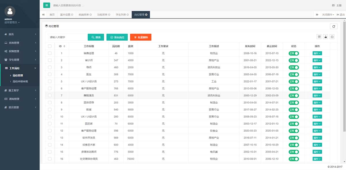Click the keyword search input field
Viewport: 346px width, 170px height.
(x=67, y=37)
